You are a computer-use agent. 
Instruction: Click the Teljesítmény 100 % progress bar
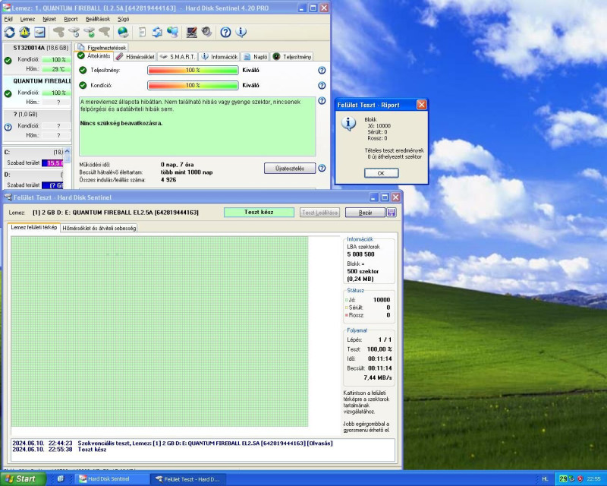click(x=193, y=70)
